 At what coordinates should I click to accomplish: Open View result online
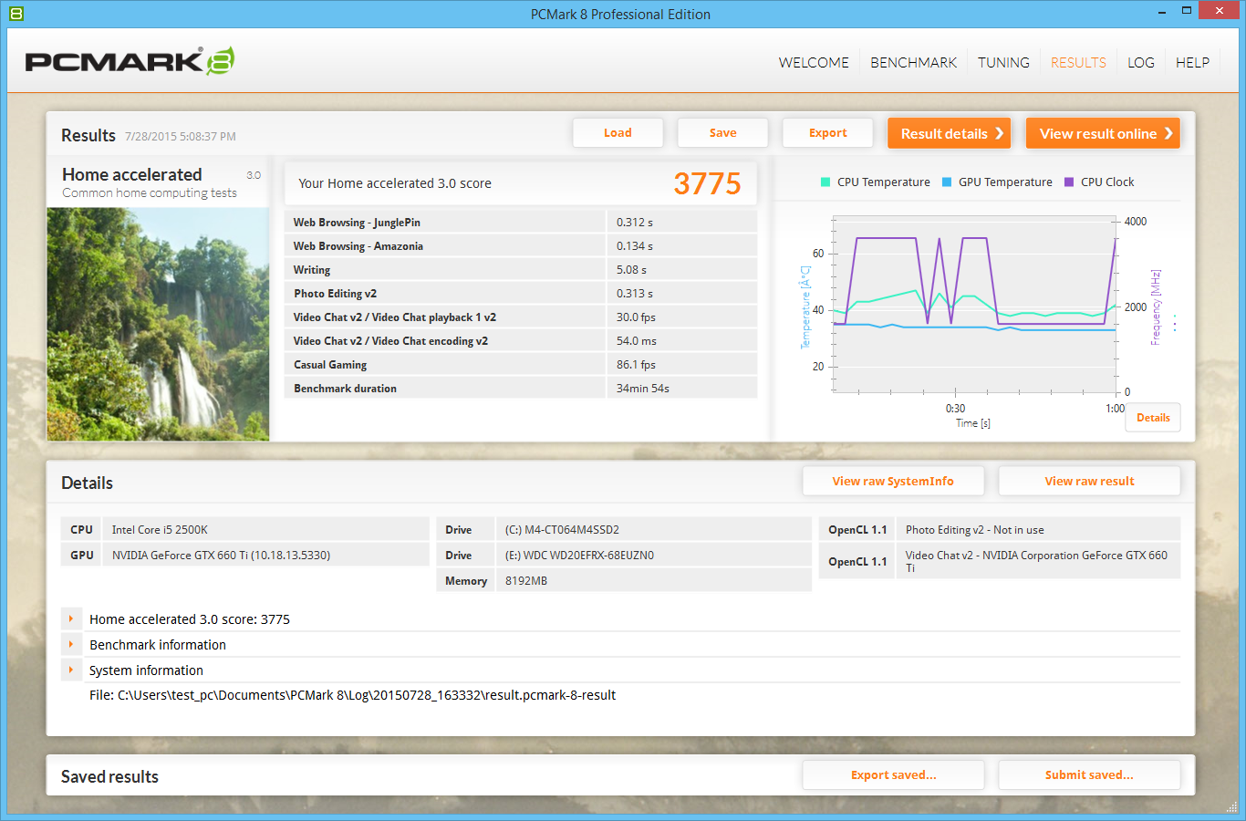[x=1102, y=133]
